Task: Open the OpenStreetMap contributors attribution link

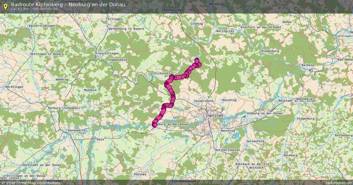Action: pos(30,183)
